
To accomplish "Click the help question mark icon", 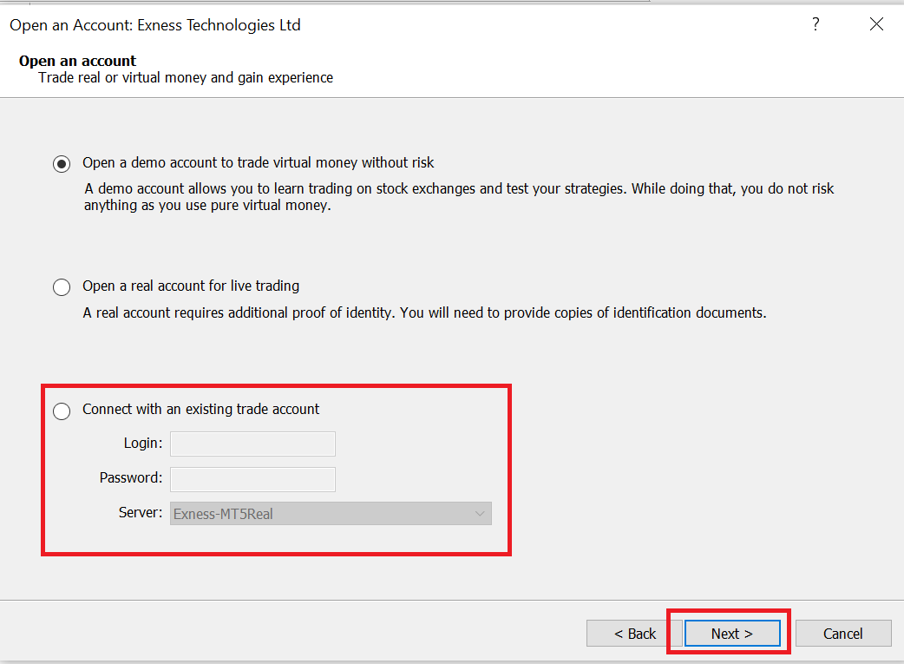I will click(816, 24).
